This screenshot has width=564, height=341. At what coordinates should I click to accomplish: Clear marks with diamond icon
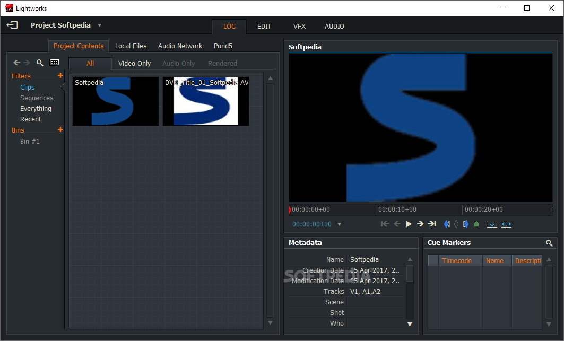tap(456, 224)
